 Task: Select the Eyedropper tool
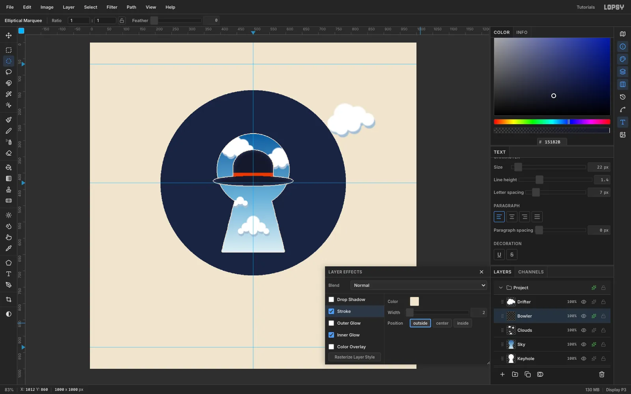click(9, 248)
